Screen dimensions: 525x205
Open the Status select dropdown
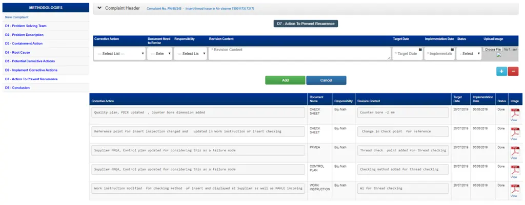tap(469, 54)
